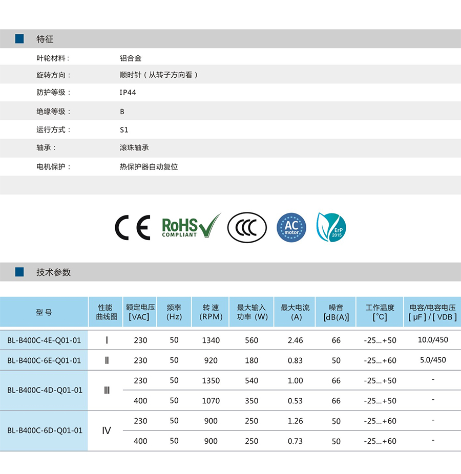Select the 技术参数 section heading text

tap(53, 272)
